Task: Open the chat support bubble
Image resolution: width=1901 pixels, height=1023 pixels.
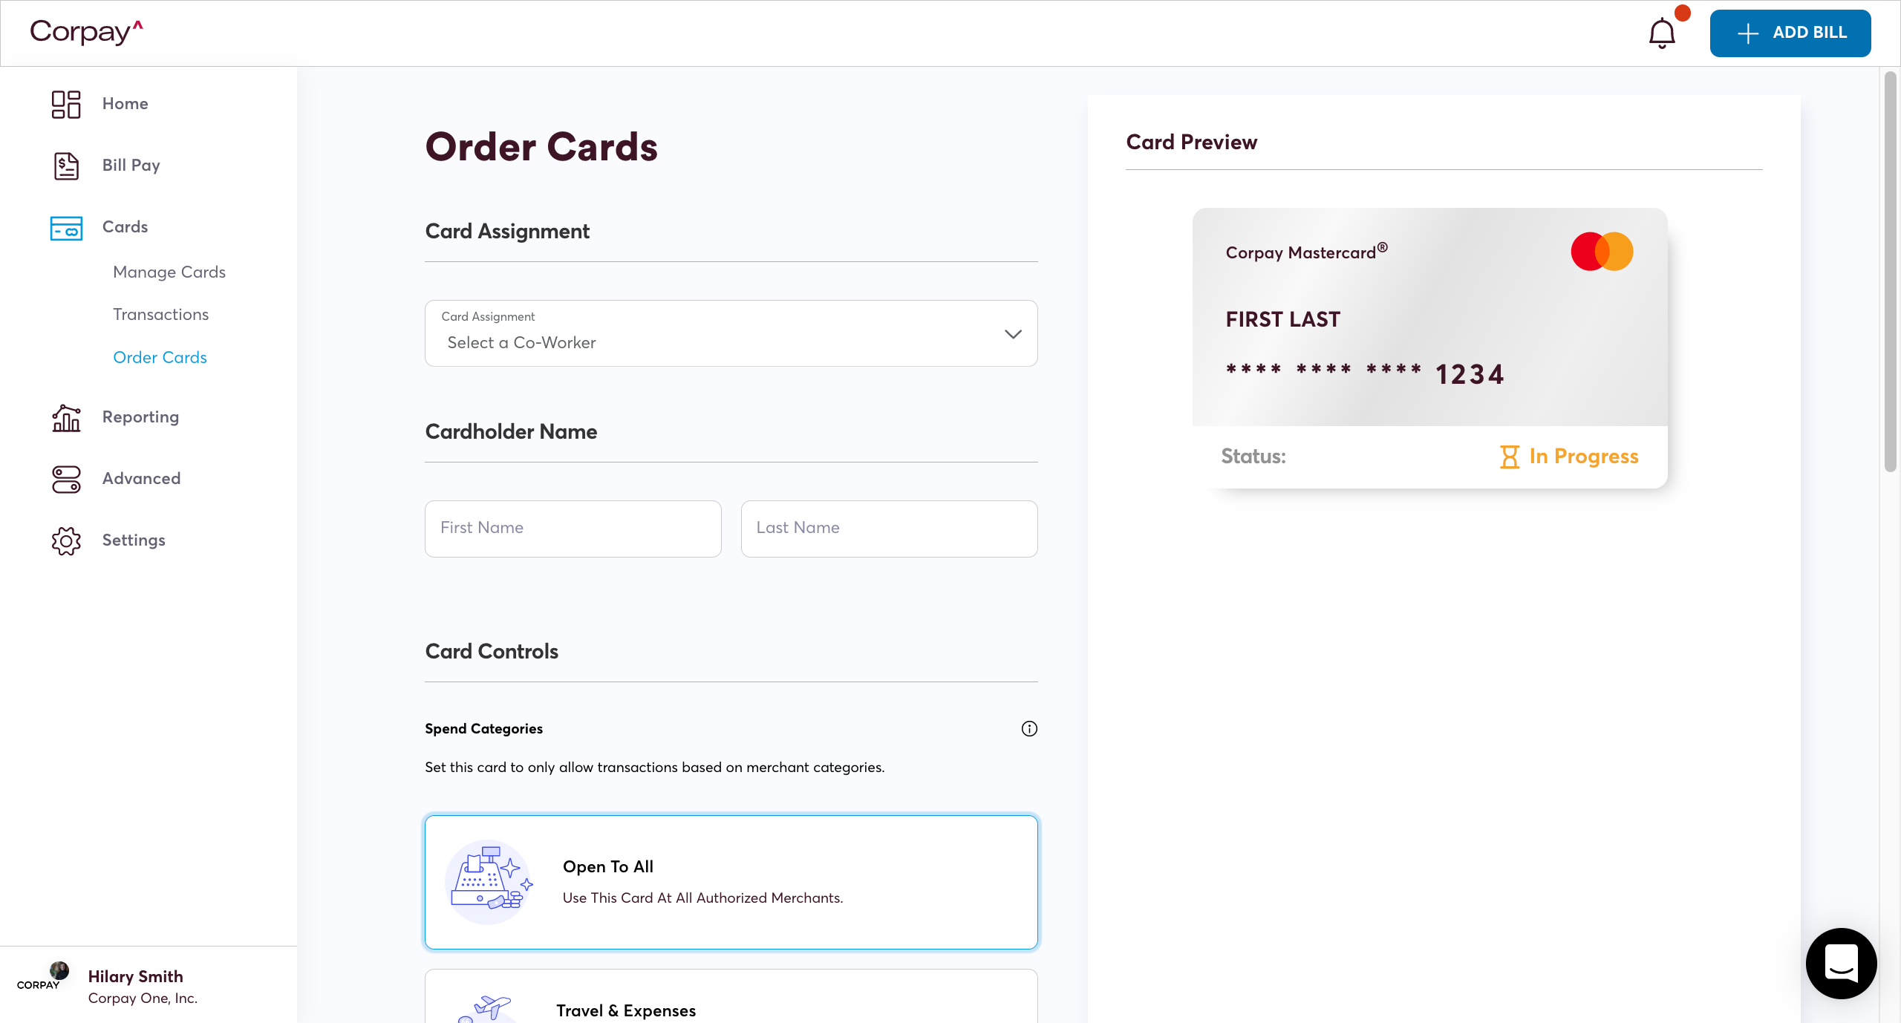Action: [1840, 963]
